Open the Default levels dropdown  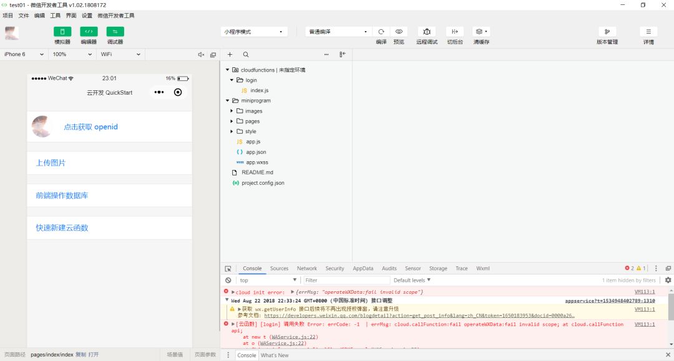[412, 280]
